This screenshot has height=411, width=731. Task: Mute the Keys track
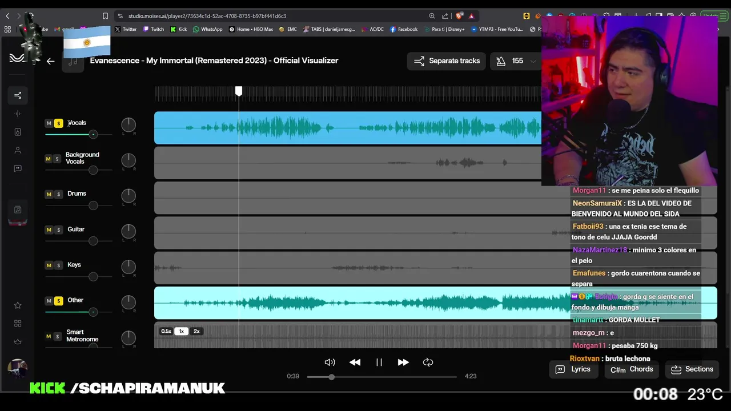point(49,265)
